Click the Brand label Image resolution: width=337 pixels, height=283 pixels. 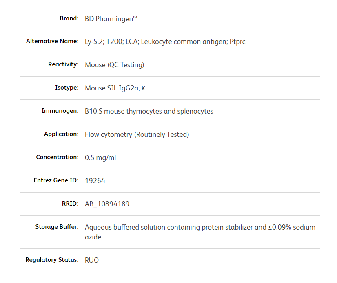tap(69, 18)
